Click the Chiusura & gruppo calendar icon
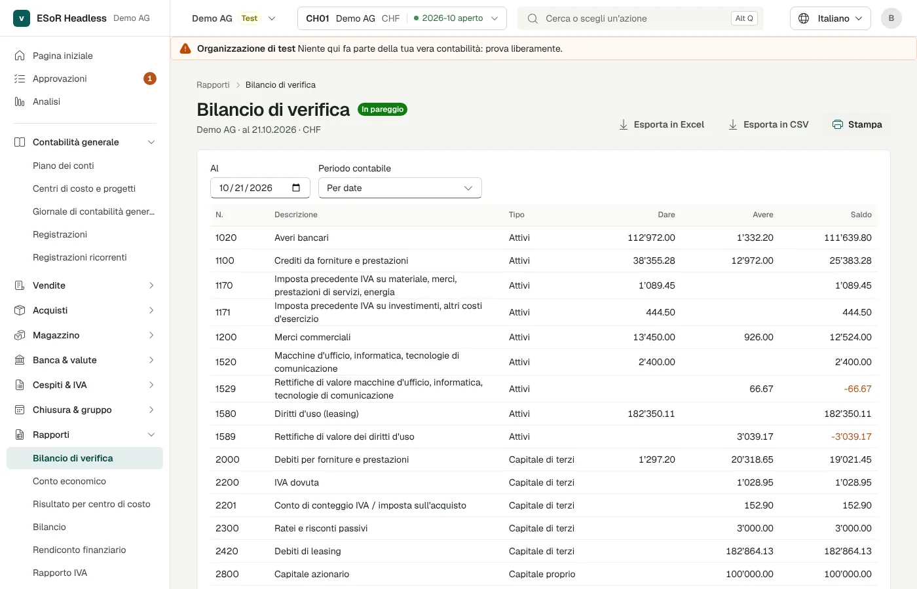 (20, 410)
